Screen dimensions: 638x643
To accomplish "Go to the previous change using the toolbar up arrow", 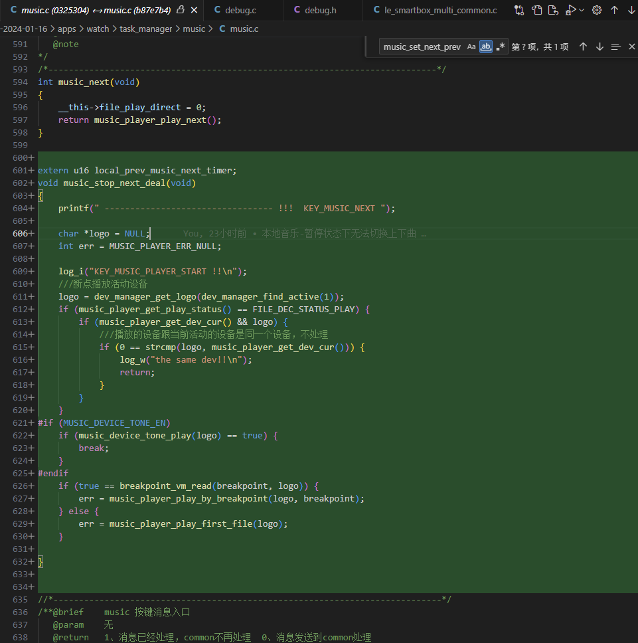I will click(614, 10).
